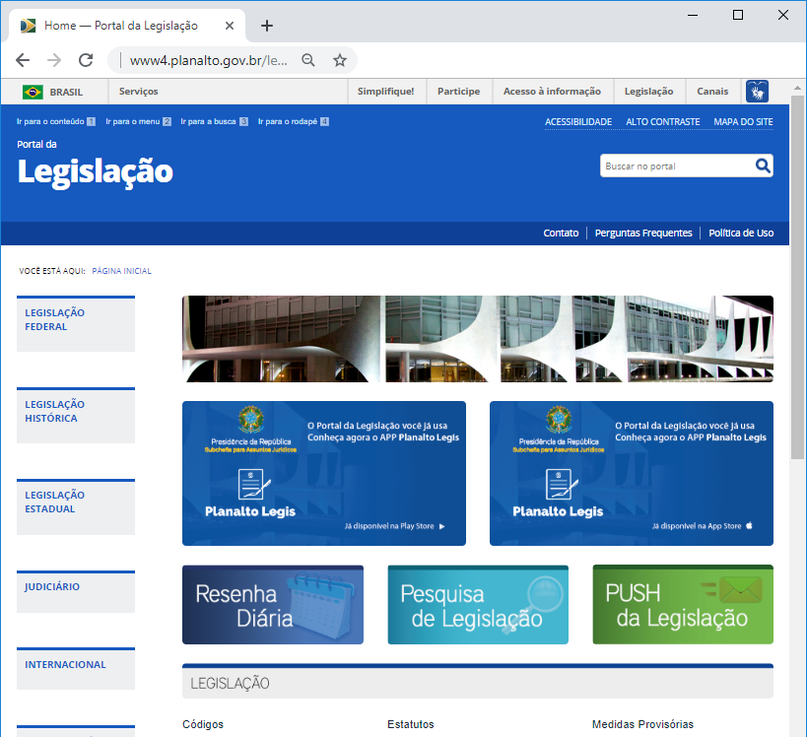The height and width of the screenshot is (737, 807).
Task: Open the Pesquisa de Legislação banner
Action: click(478, 603)
